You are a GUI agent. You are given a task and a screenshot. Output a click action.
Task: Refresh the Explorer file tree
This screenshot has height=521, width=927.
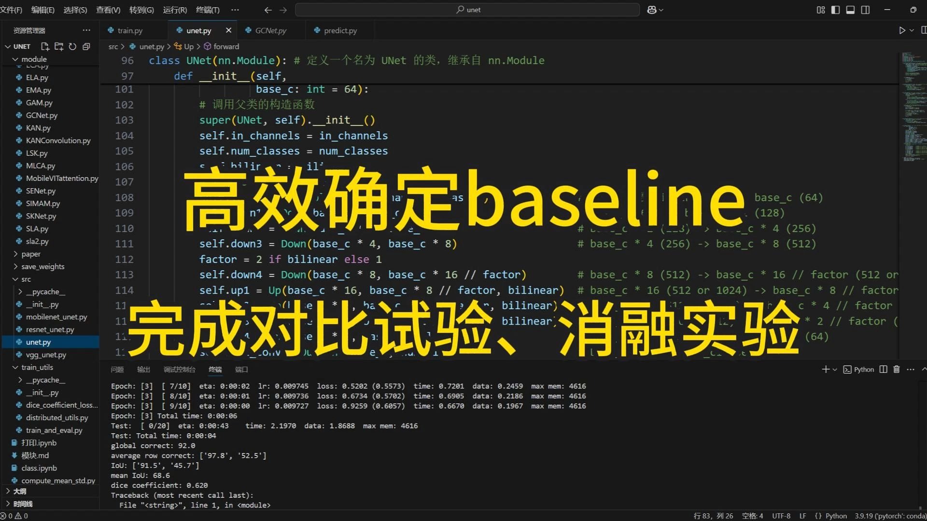[72, 46]
